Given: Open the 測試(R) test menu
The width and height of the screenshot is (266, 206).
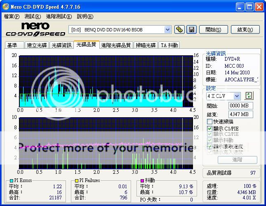Looking at the screenshot, I should [x=33, y=17].
